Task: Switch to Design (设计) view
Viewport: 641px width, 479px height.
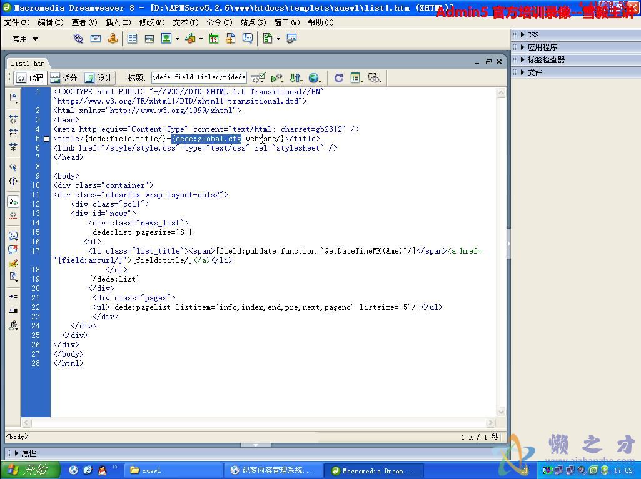Action: point(98,78)
